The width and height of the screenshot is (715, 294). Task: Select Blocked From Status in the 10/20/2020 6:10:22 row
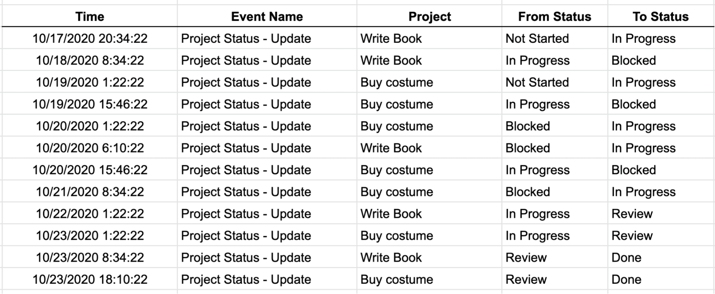click(x=528, y=148)
